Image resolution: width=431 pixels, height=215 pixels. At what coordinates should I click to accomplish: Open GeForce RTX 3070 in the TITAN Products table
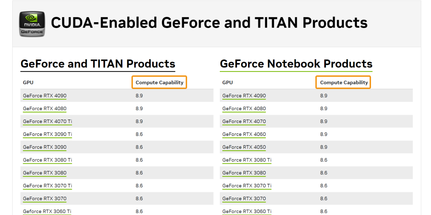[x=45, y=198]
